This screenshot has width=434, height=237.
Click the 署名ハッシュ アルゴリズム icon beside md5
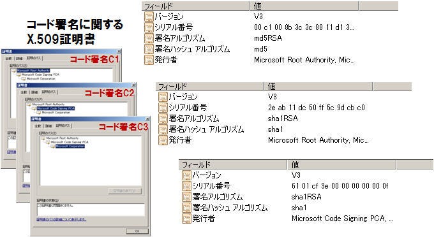tap(149, 49)
